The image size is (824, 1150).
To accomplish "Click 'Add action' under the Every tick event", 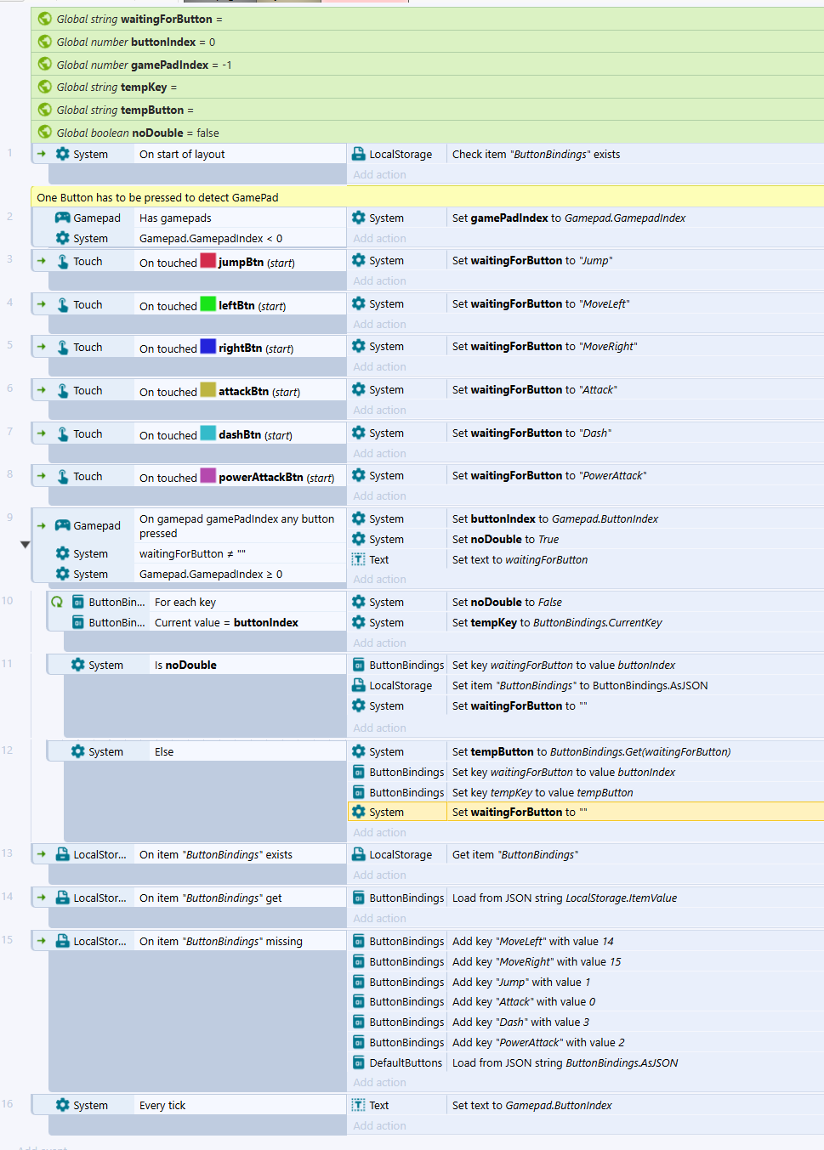I will tap(379, 1125).
